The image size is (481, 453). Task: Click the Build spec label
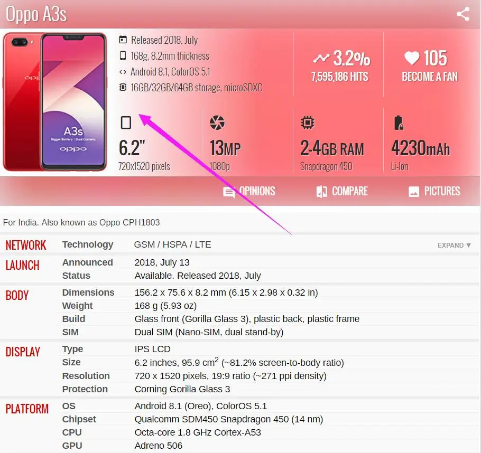coord(73,319)
